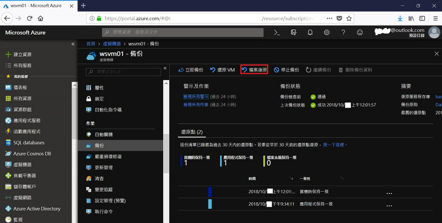Click 停止備份 stop backup button
The height and width of the screenshot is (223, 442).
pyautogui.click(x=287, y=70)
